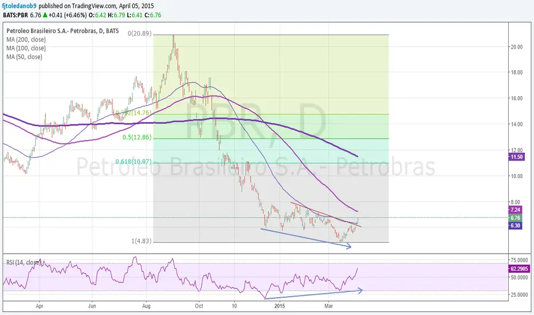Click the RSI (14, close) indicator label
The image size is (534, 315).
click(x=23, y=262)
